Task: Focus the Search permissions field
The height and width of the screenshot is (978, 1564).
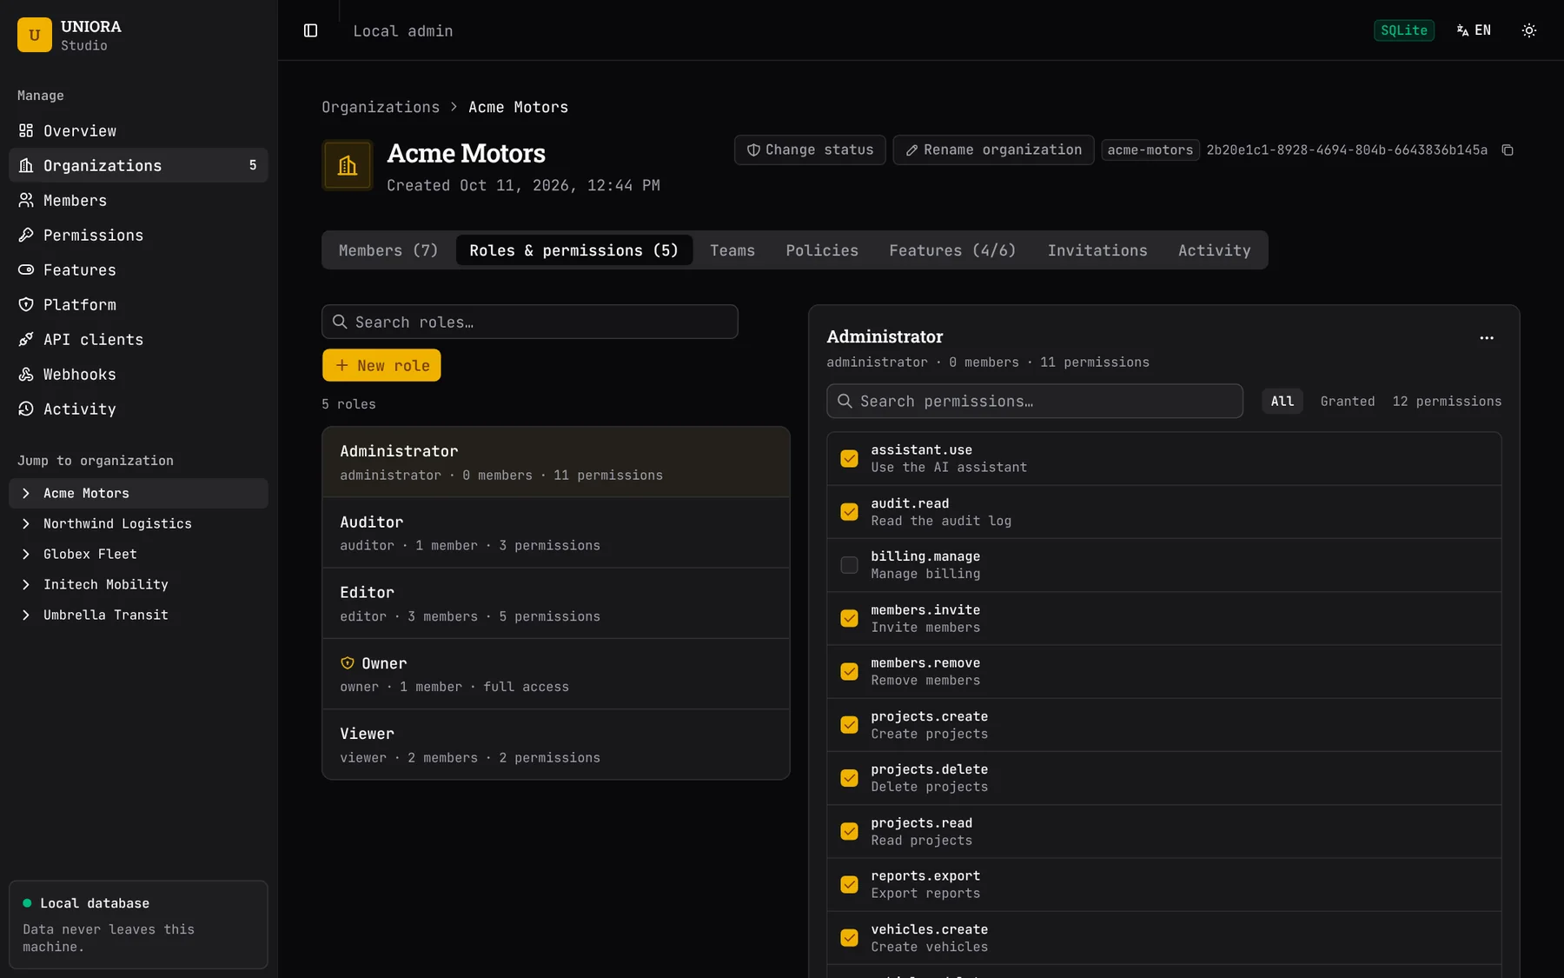Action: (1035, 401)
